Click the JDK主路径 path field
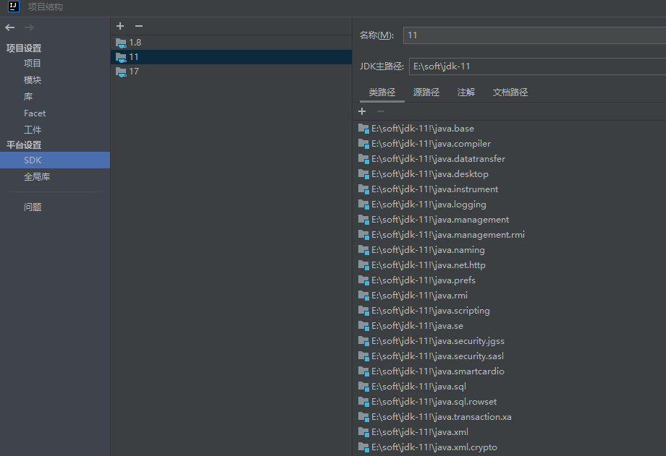This screenshot has width=666, height=456. [537, 66]
